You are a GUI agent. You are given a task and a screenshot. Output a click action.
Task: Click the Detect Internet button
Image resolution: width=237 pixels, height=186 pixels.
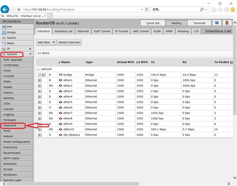click(x=69, y=42)
